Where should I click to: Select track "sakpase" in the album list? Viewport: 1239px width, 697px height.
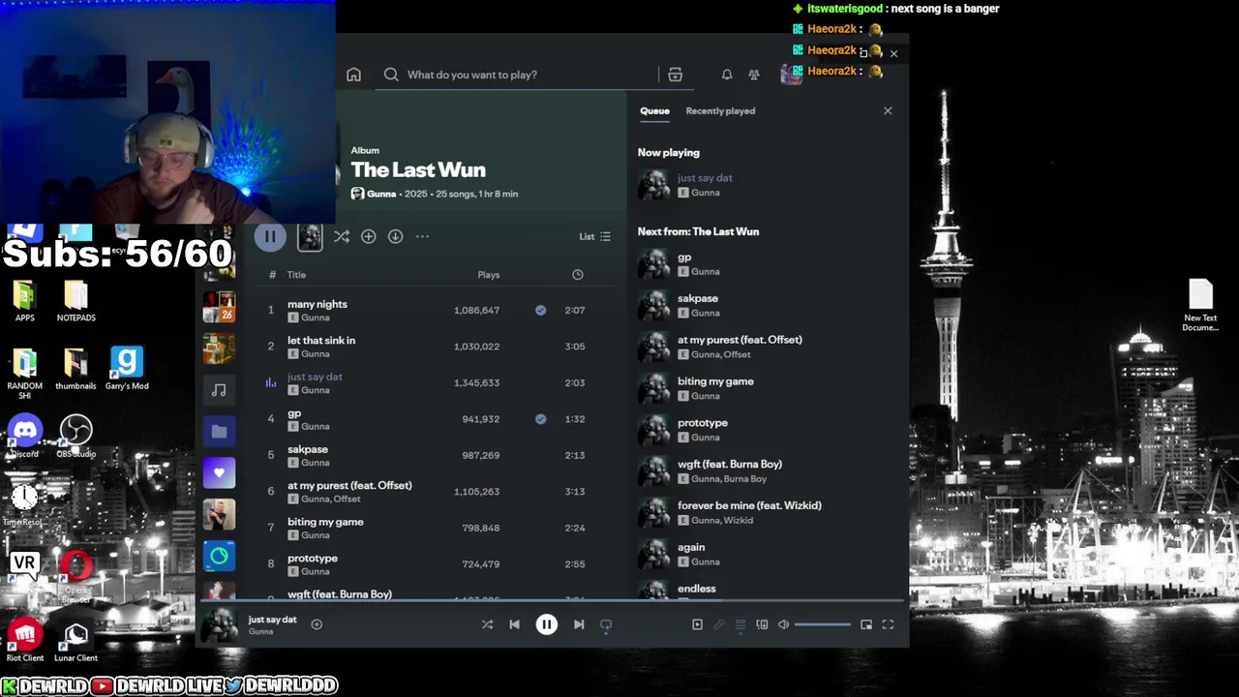click(x=308, y=449)
